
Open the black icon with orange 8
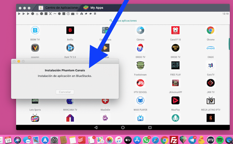[211, 118]
